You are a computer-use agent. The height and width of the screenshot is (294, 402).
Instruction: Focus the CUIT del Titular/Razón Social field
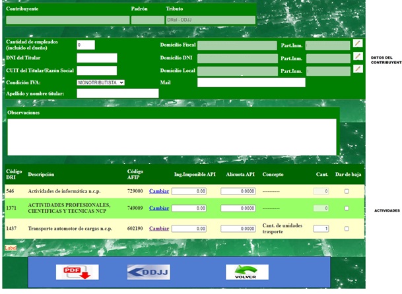click(x=96, y=71)
